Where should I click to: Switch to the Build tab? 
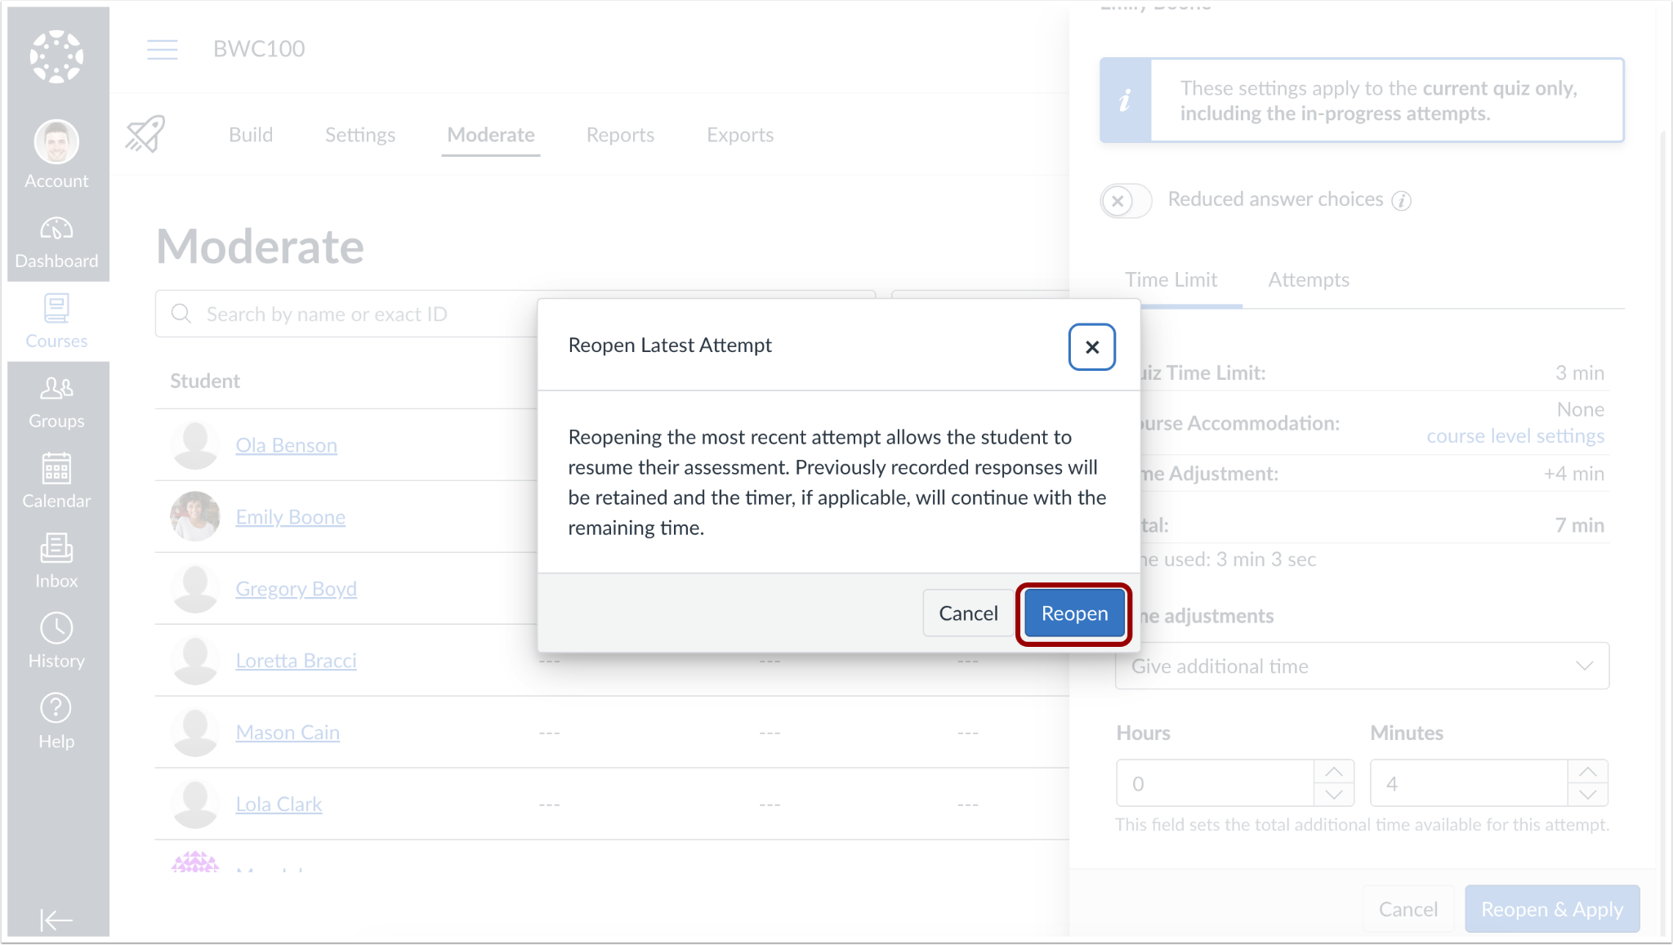pos(251,135)
